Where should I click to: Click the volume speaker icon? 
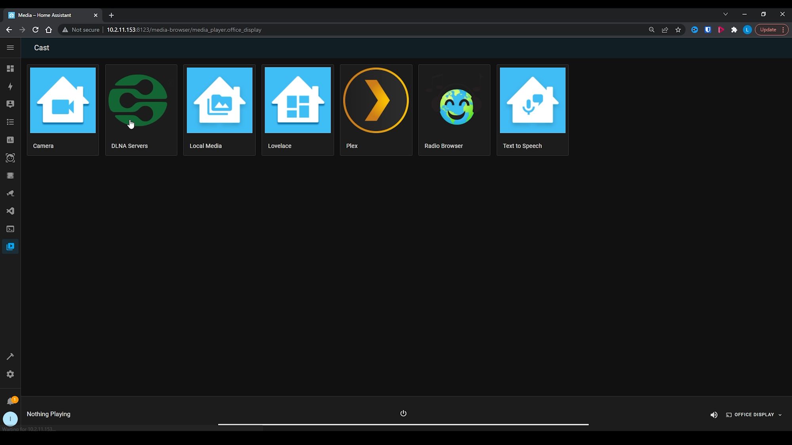pos(714,415)
